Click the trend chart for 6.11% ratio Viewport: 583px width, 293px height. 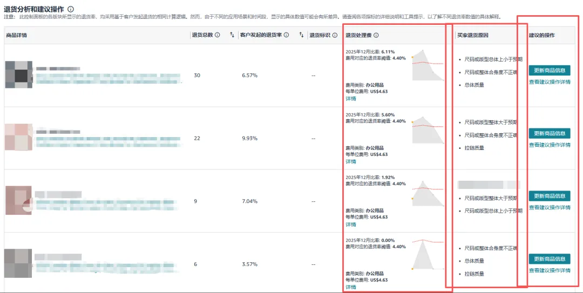click(428, 65)
